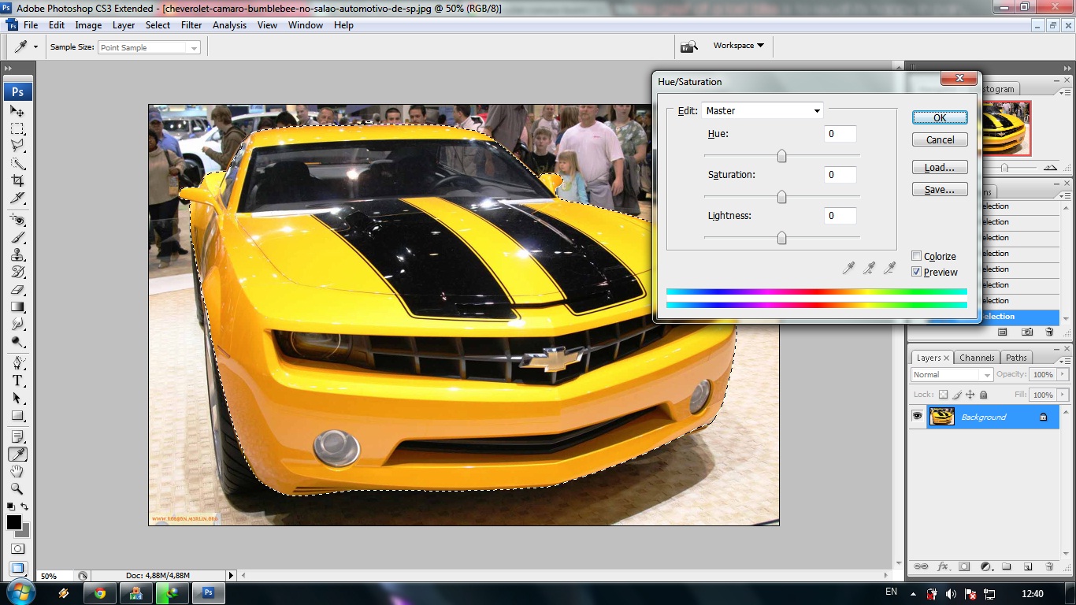
Task: Open the Analysis menu
Action: click(x=230, y=25)
